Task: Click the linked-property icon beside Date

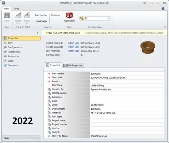Action: (x=49, y=105)
